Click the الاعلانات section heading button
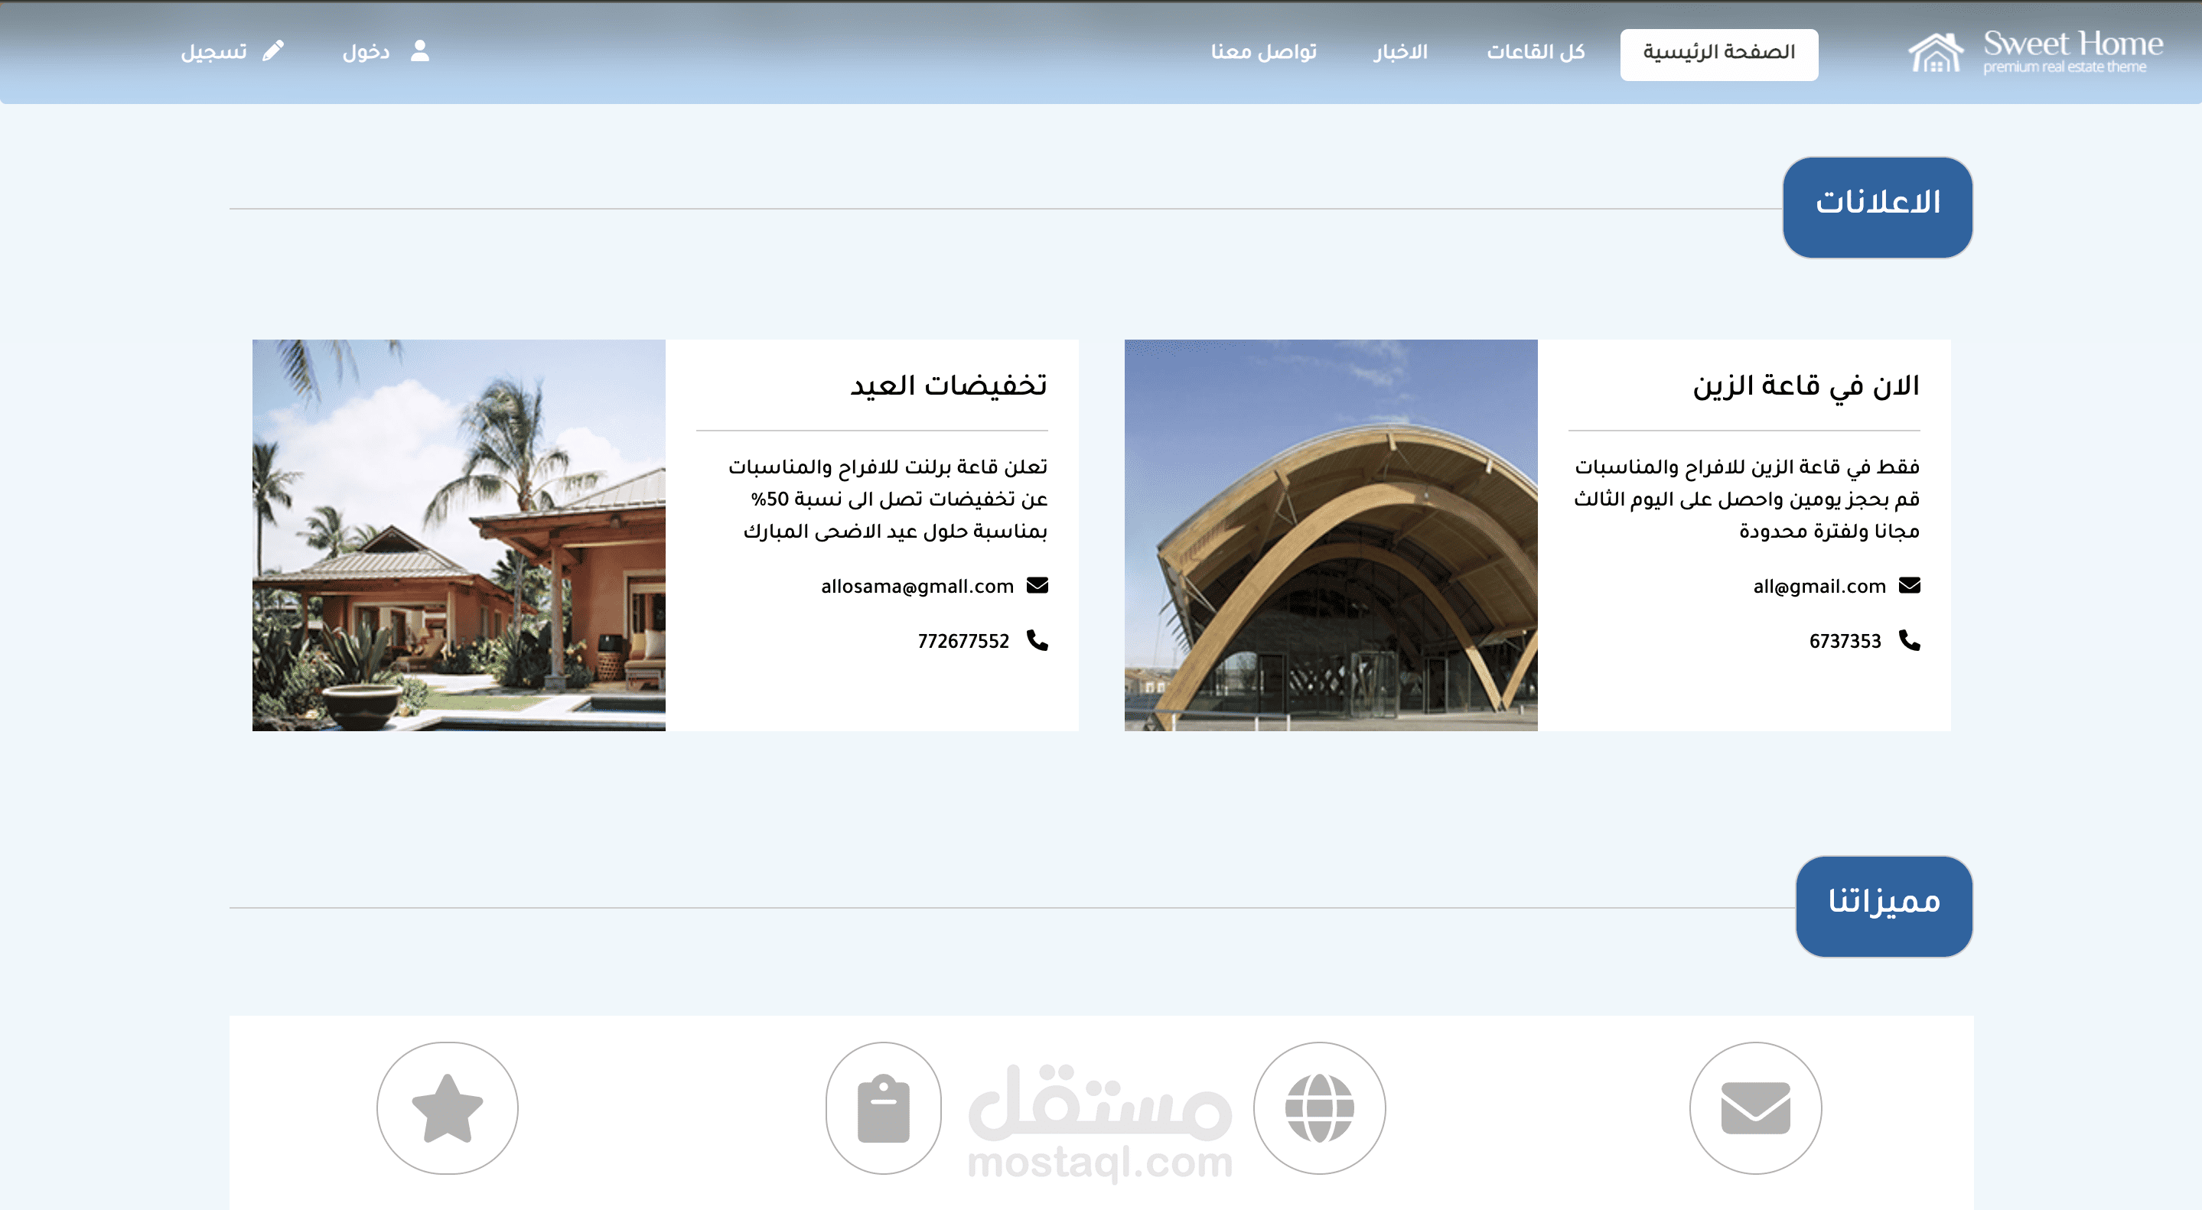Image resolution: width=2202 pixels, height=1210 pixels. point(1877,207)
